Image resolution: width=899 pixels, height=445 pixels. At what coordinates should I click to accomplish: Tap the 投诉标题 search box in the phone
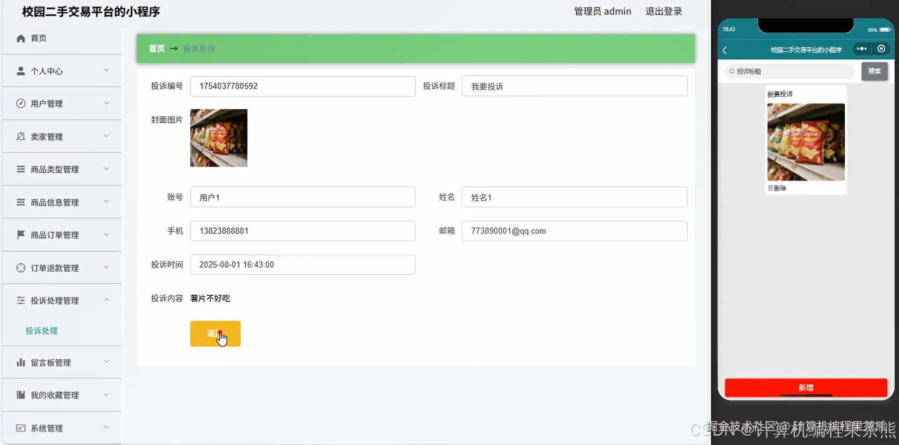pos(789,71)
